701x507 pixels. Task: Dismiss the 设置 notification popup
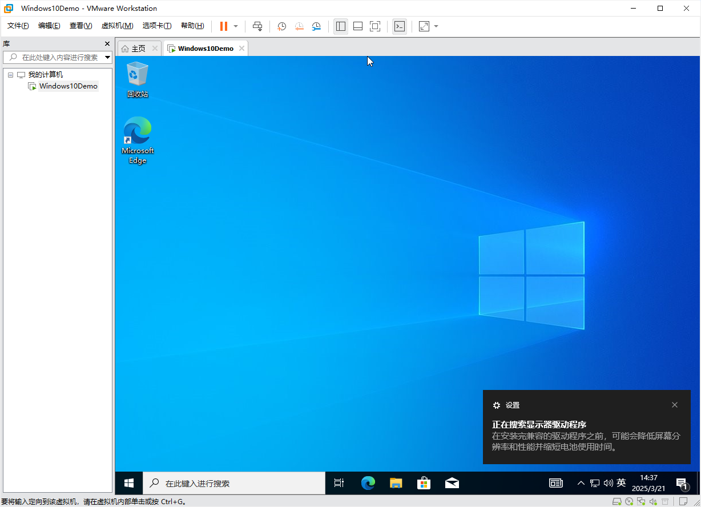pyautogui.click(x=675, y=405)
